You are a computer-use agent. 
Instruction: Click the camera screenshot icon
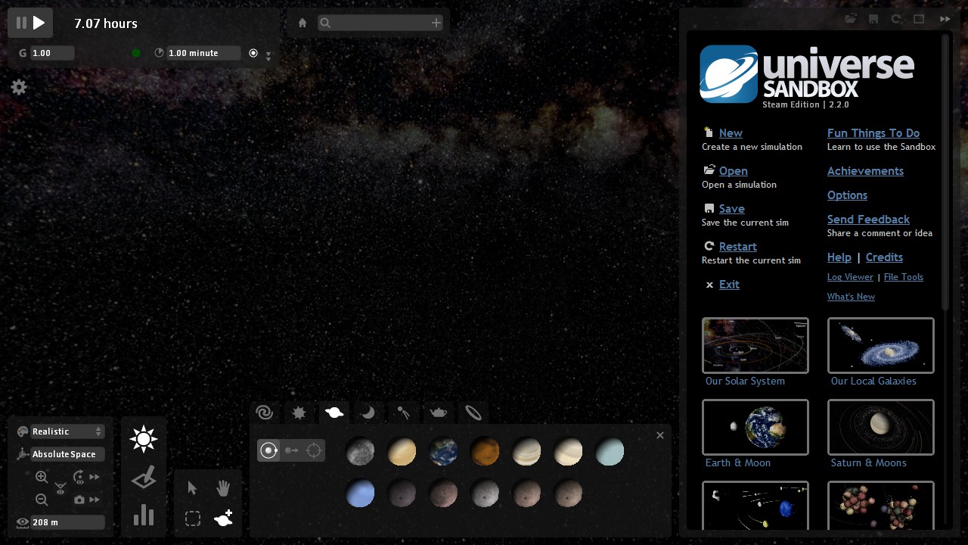click(79, 500)
